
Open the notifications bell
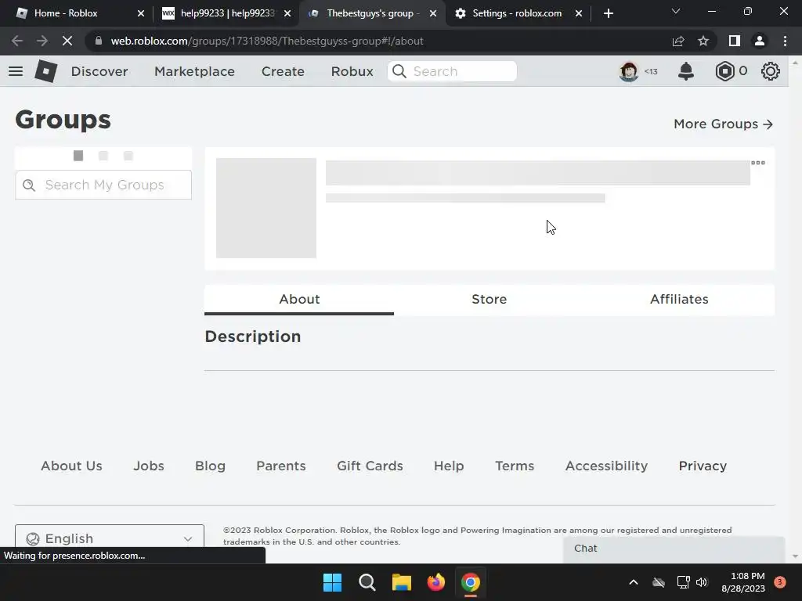[686, 71]
